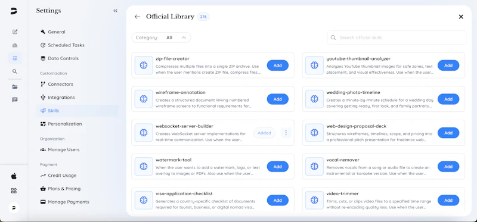Screen dimensions: 477x222
Task: Open the chat bubble icon
Action: (14, 100)
